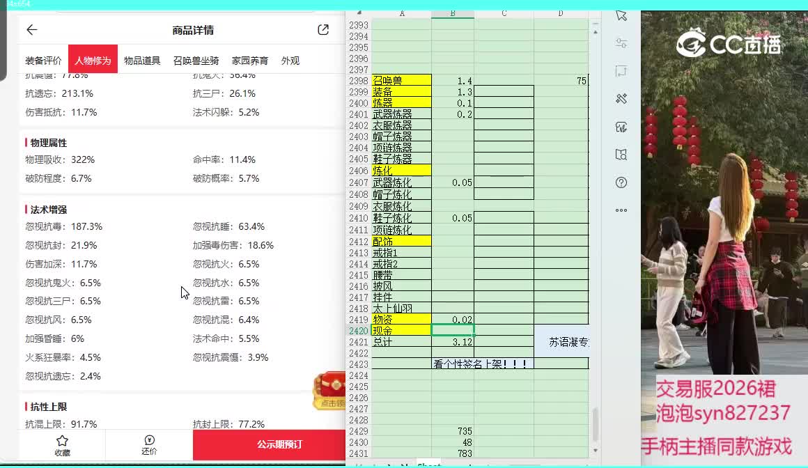The image size is (808, 468).
Task: Select row header 2398
Action: click(358, 81)
